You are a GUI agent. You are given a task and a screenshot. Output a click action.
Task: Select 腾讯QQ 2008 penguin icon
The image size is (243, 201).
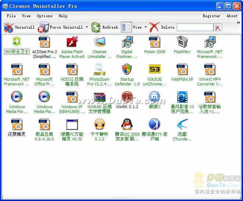pyautogui.click(x=127, y=124)
